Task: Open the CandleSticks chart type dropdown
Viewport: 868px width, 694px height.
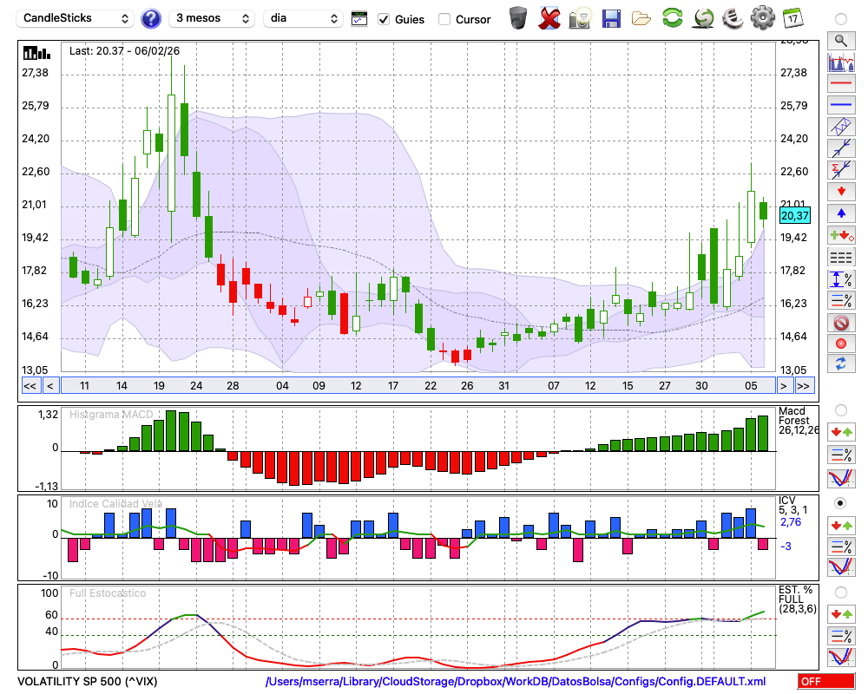Action: 76,18
